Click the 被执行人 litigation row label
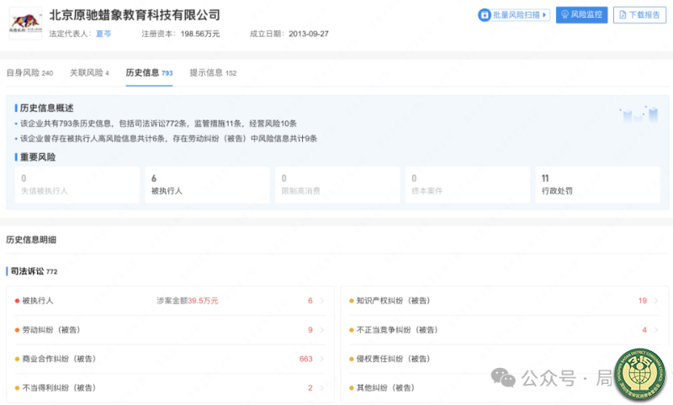The height and width of the screenshot is (405, 673). click(38, 301)
